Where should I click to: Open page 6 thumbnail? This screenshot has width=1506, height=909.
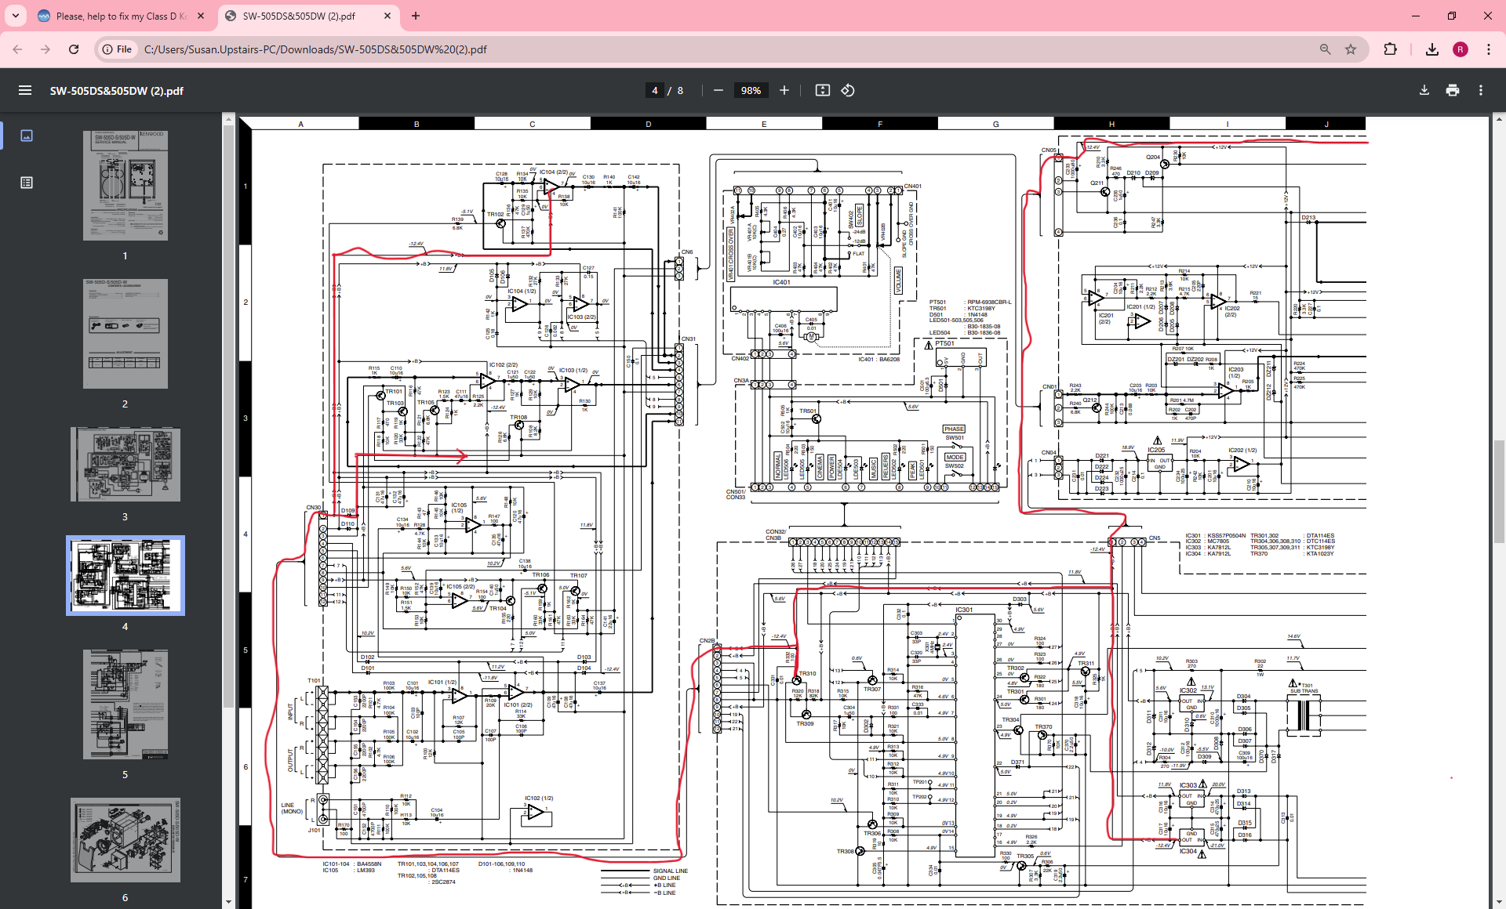pyautogui.click(x=125, y=840)
